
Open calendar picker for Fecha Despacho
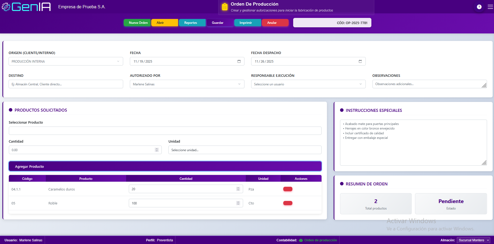click(360, 61)
